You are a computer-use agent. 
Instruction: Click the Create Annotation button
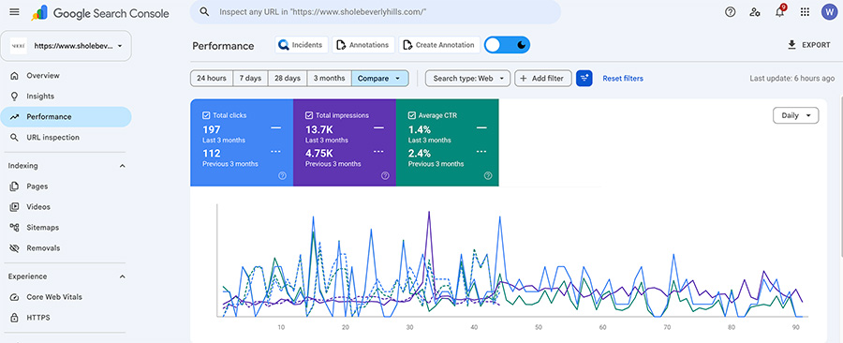pyautogui.click(x=439, y=45)
